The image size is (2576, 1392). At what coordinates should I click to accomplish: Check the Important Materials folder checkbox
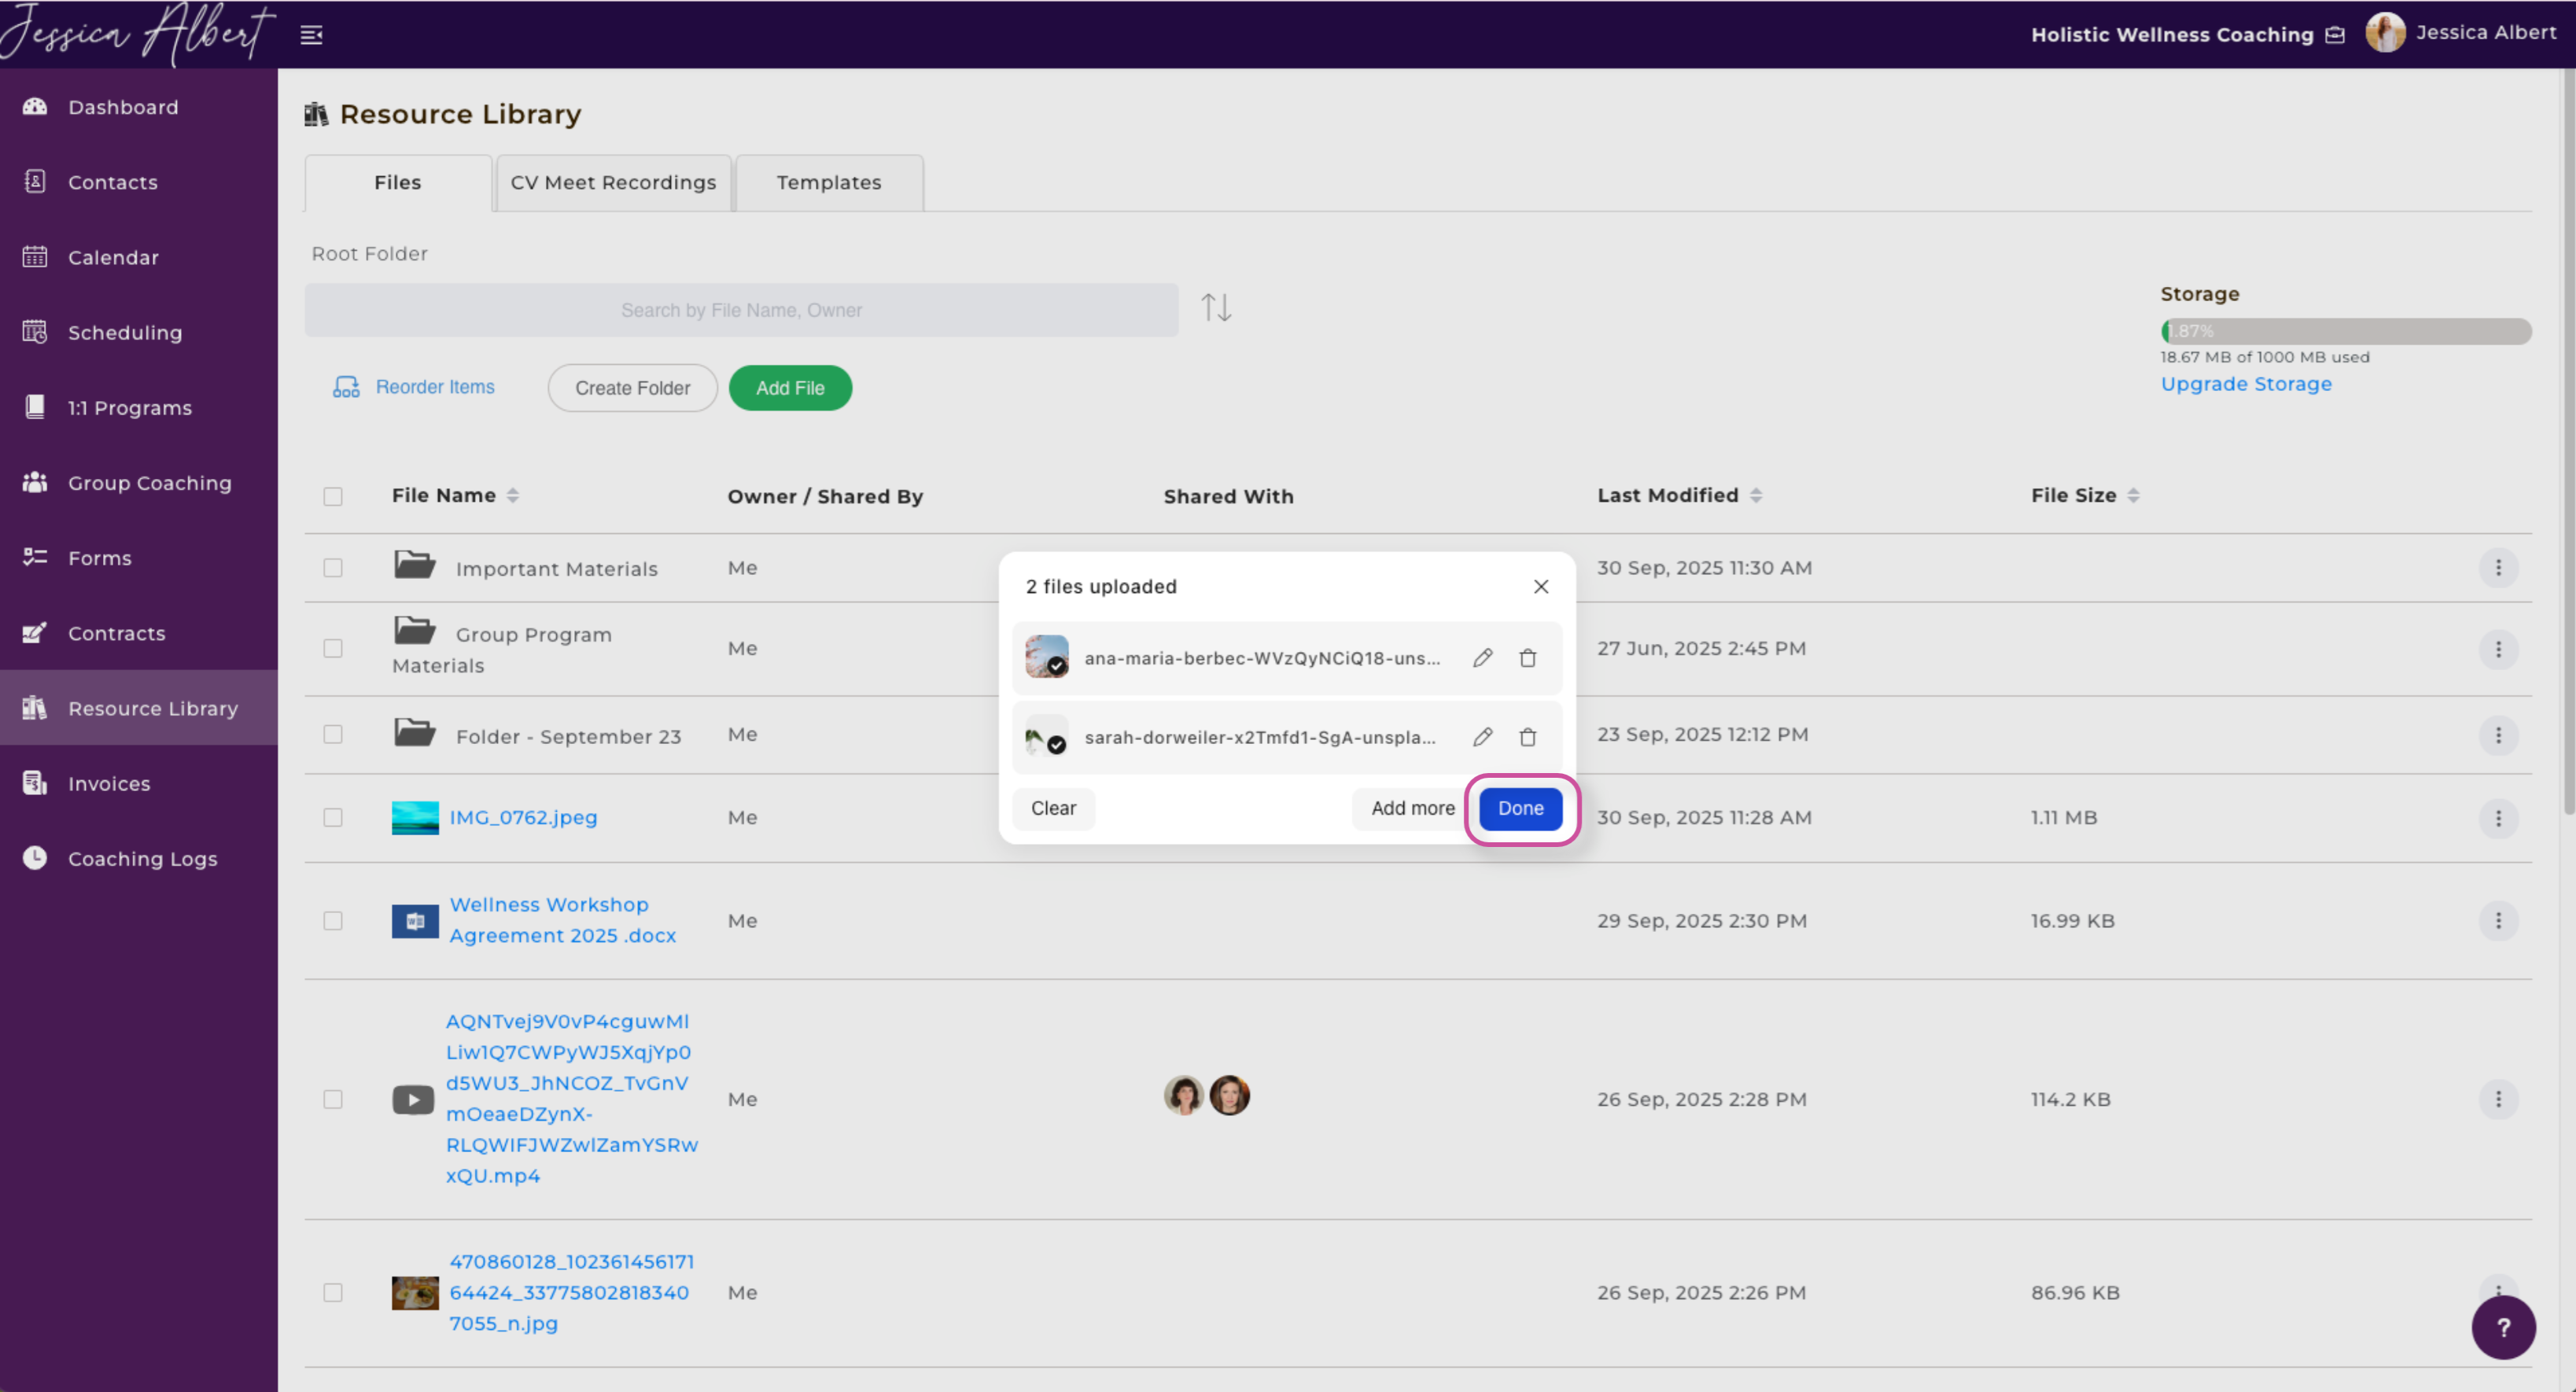point(333,568)
